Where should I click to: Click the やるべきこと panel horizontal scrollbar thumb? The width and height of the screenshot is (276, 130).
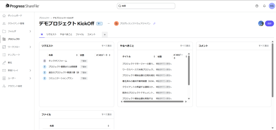click(153, 101)
